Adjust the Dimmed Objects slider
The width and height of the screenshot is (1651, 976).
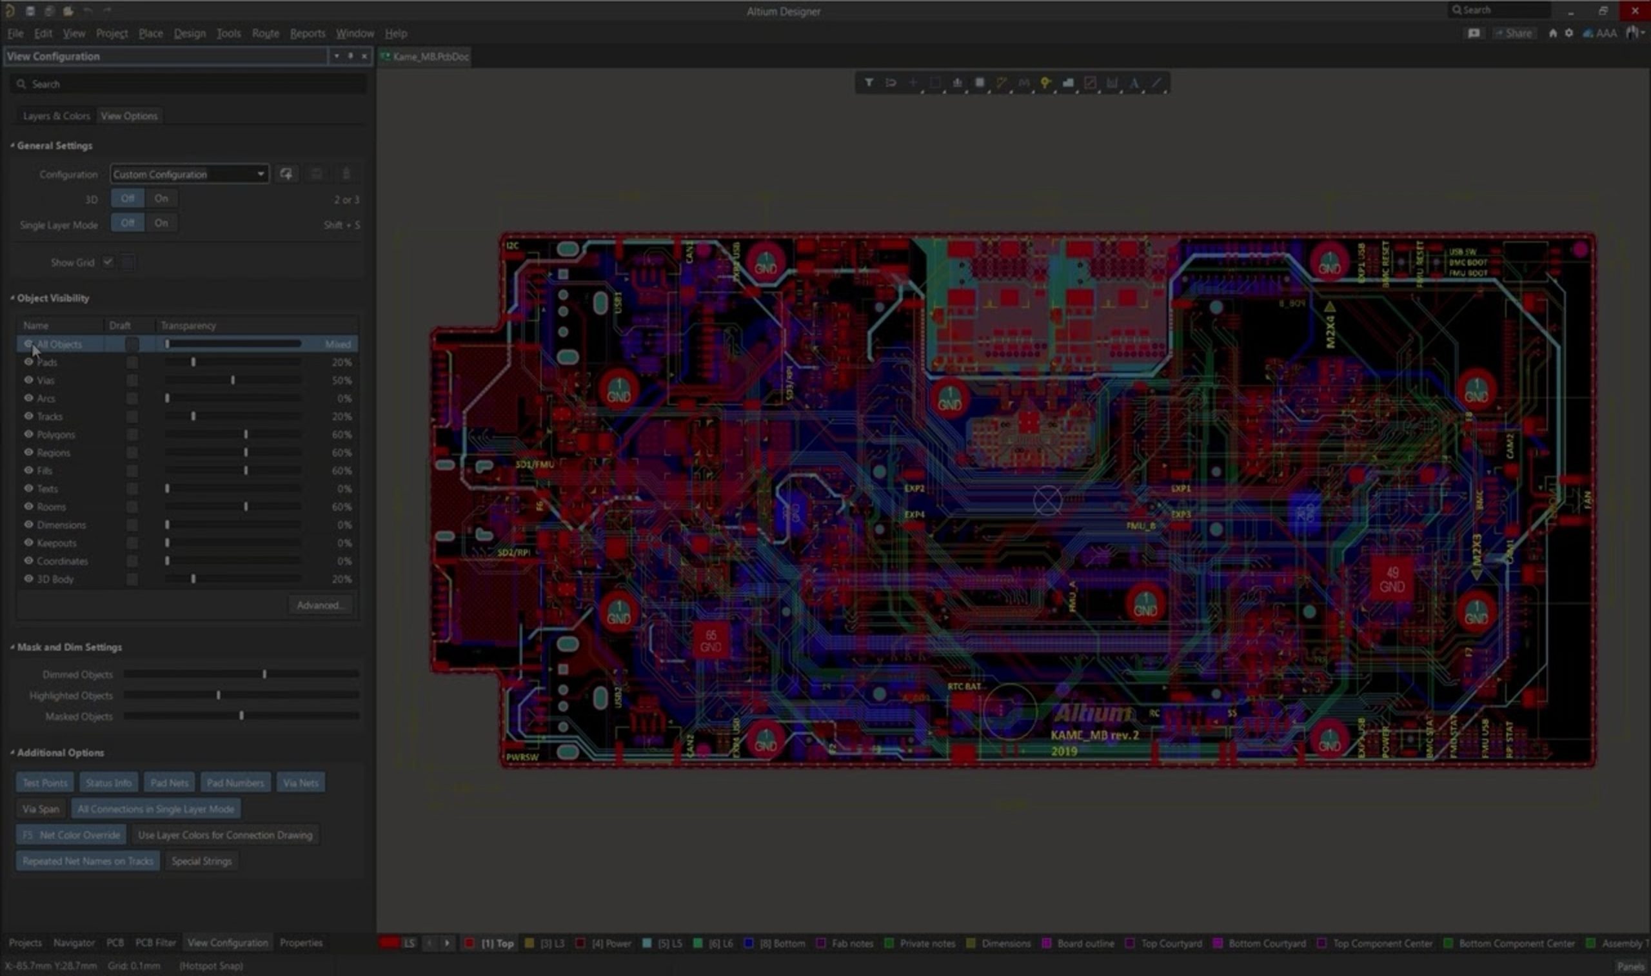tap(264, 674)
